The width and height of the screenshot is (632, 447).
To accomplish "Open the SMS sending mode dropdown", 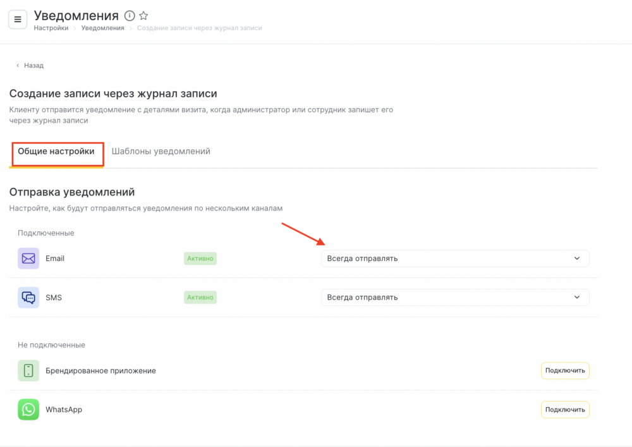I will tap(455, 297).
